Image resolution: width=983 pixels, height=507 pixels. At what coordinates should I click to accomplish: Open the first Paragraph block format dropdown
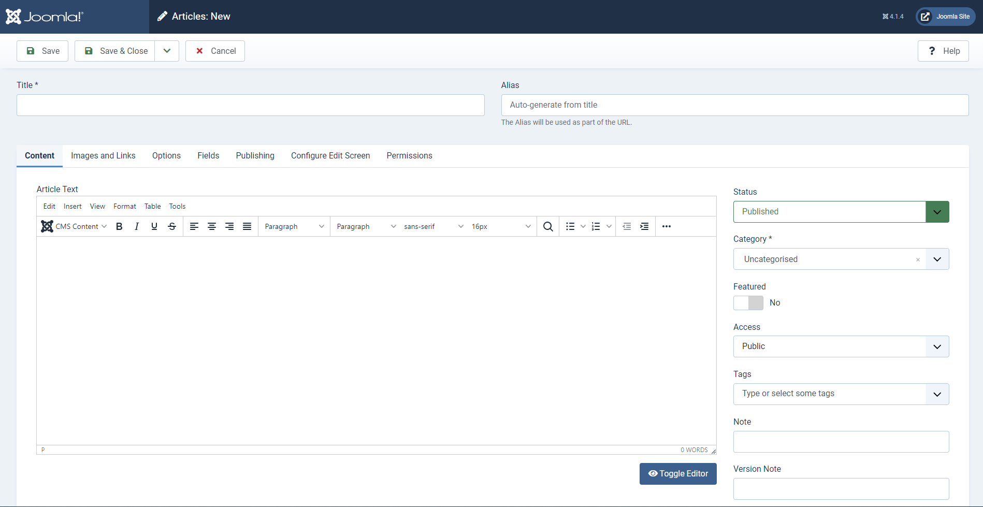tap(294, 226)
